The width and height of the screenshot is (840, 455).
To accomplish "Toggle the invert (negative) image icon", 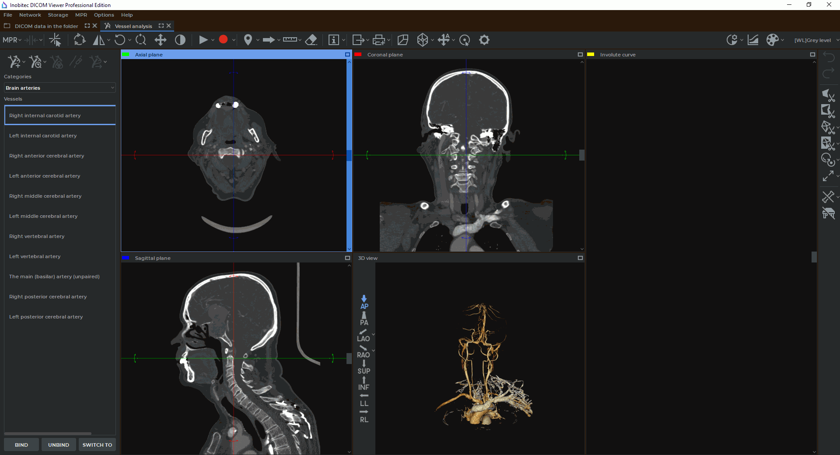I will pyautogui.click(x=180, y=40).
